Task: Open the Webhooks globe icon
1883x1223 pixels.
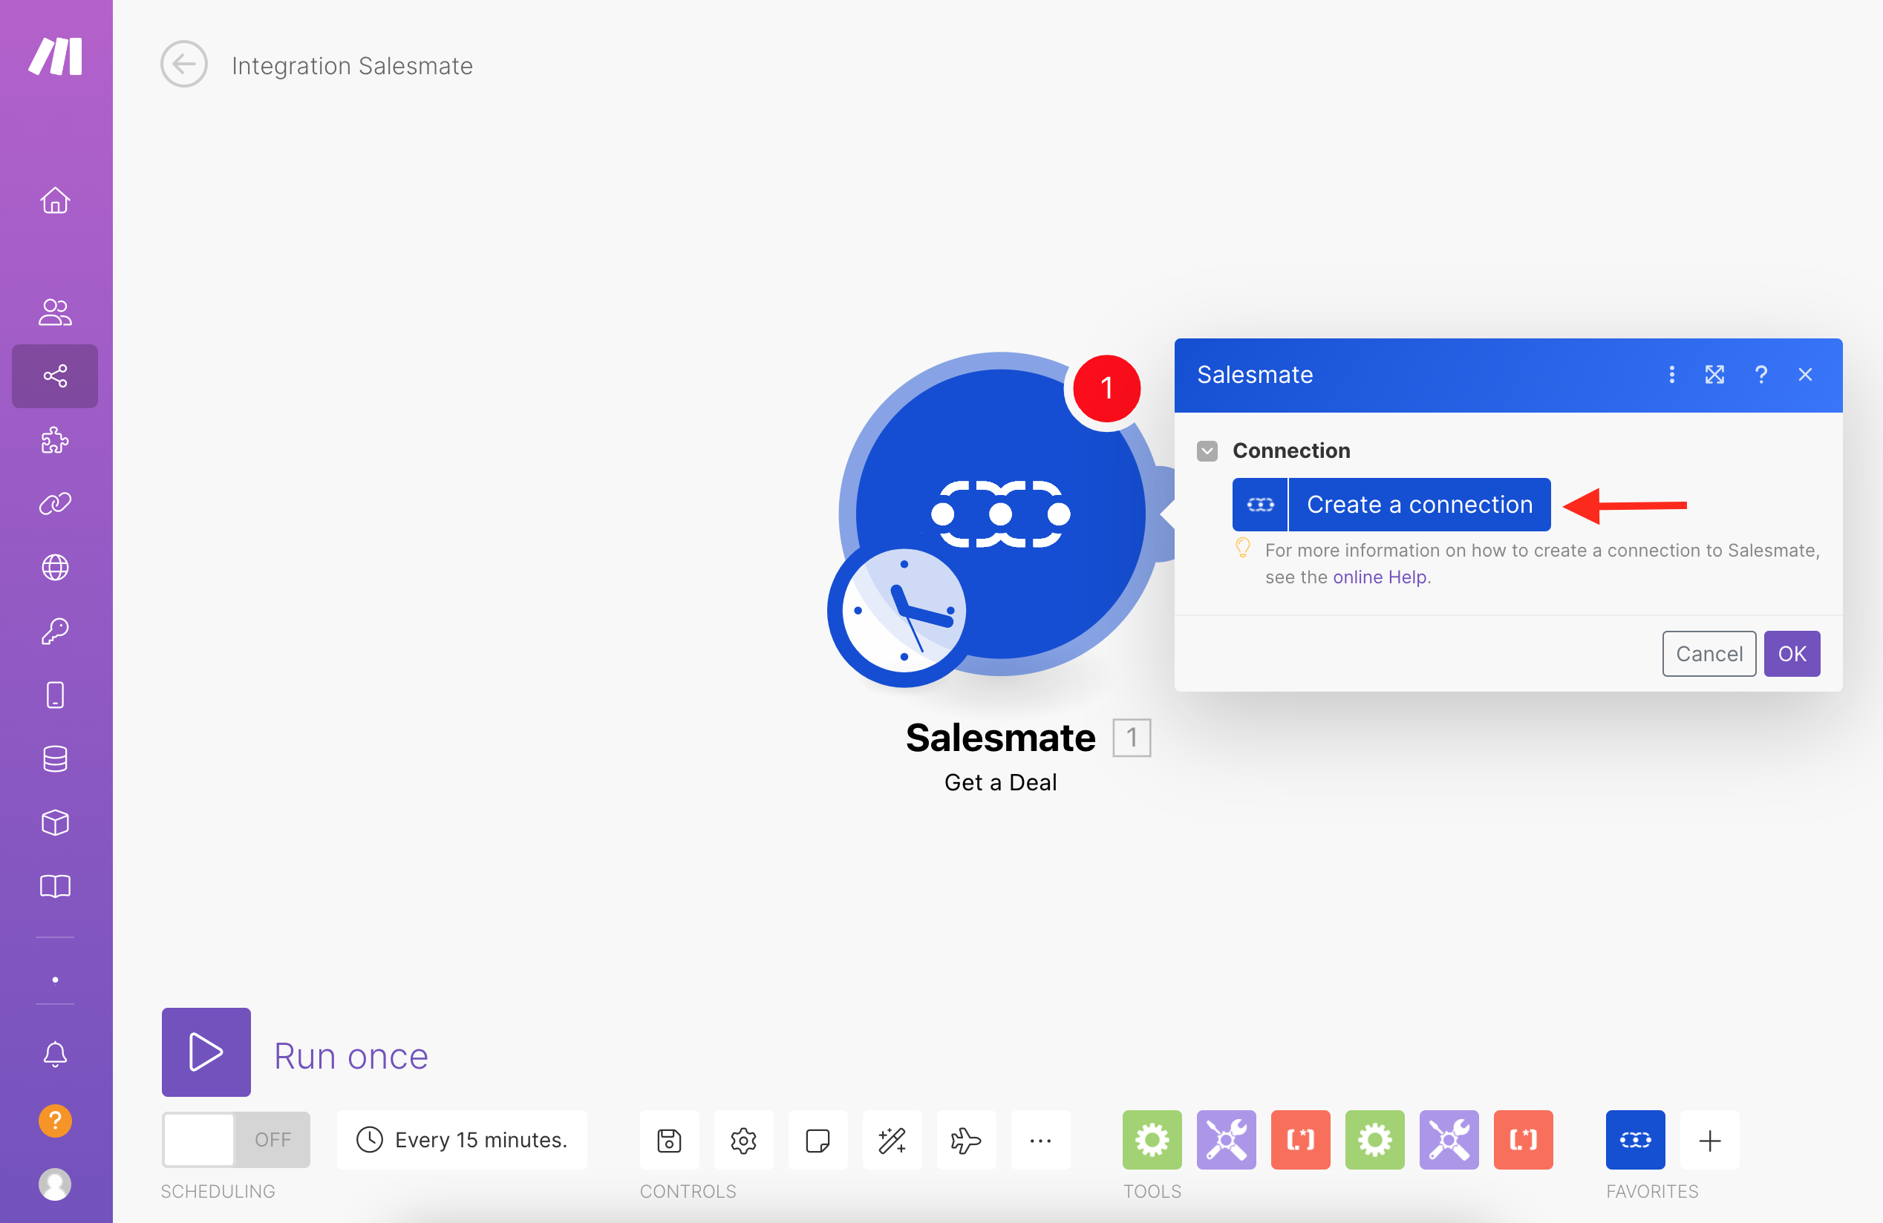Action: [x=56, y=568]
